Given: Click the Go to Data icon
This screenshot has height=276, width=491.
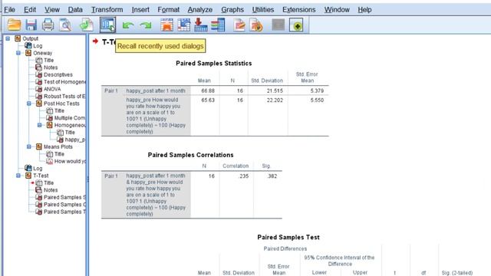Looking at the screenshot, I should tap(166, 25).
